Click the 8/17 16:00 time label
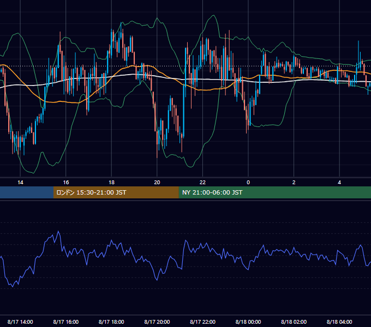This screenshot has width=371, height=327. [66, 322]
